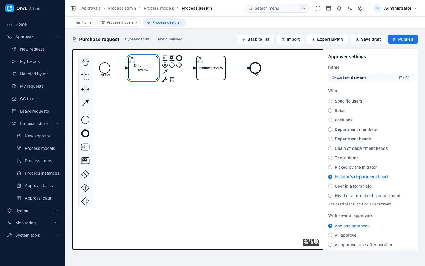
Task: Focus the Search menu box
Action: [277, 8]
